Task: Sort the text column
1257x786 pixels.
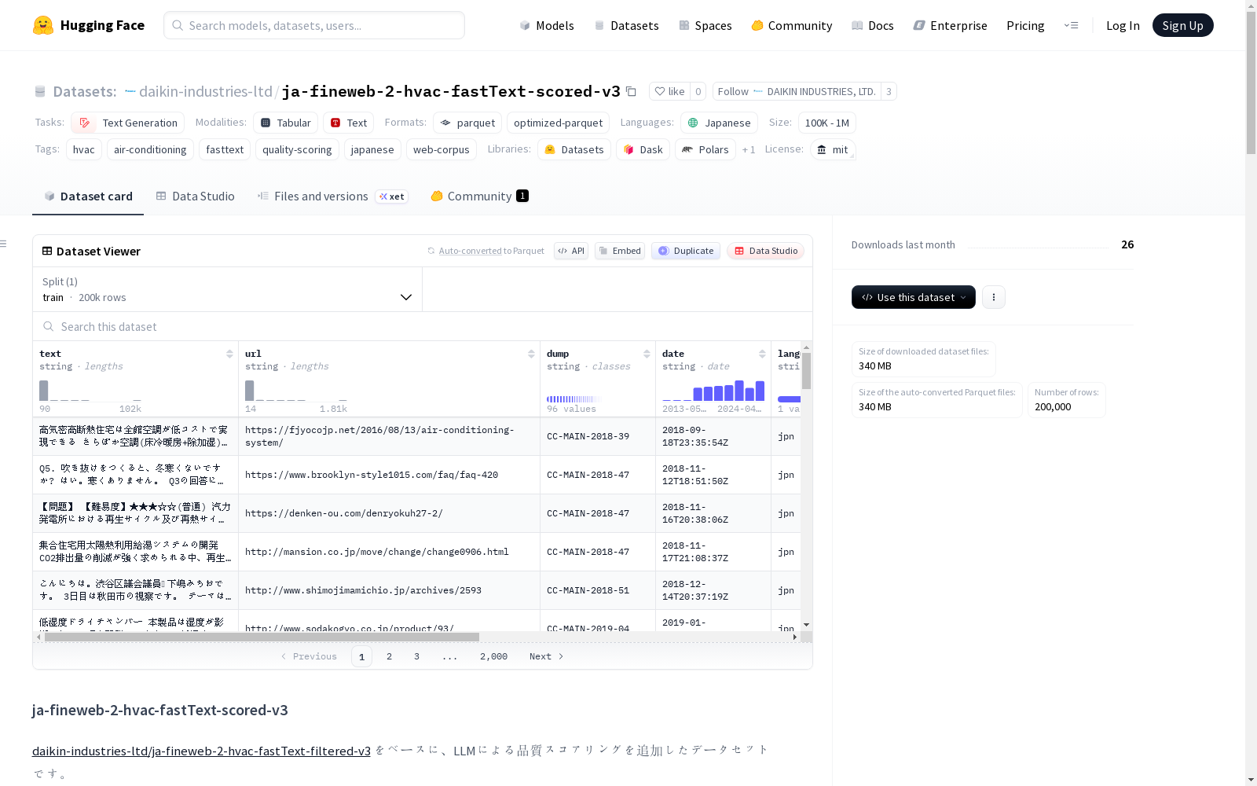Action: 229,354
